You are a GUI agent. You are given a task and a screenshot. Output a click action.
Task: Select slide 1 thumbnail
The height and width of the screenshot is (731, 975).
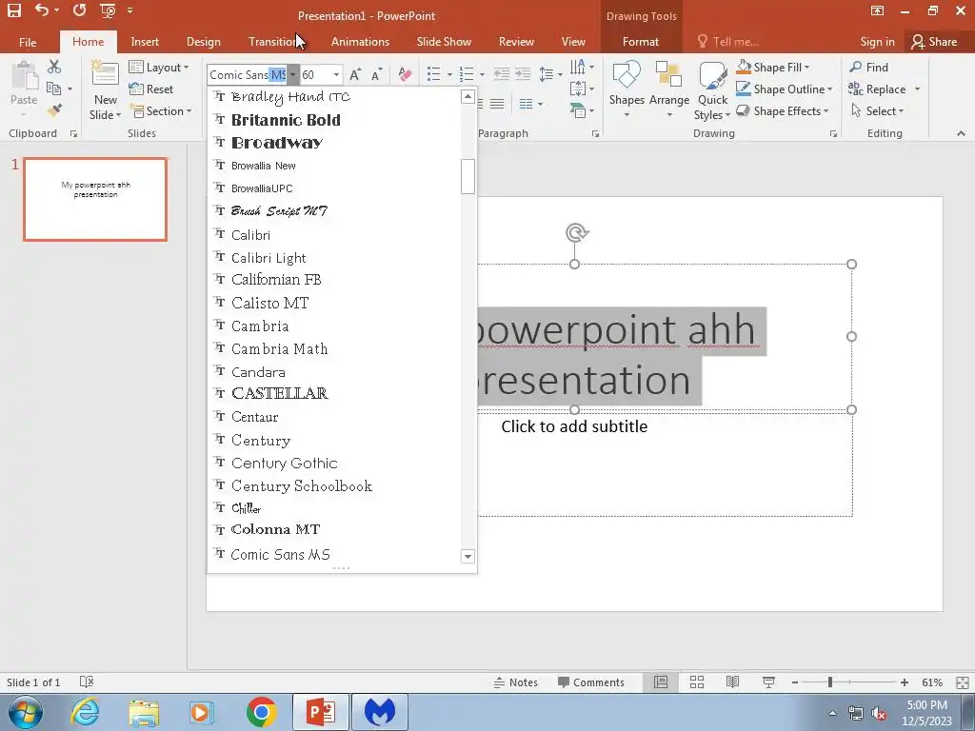point(95,199)
